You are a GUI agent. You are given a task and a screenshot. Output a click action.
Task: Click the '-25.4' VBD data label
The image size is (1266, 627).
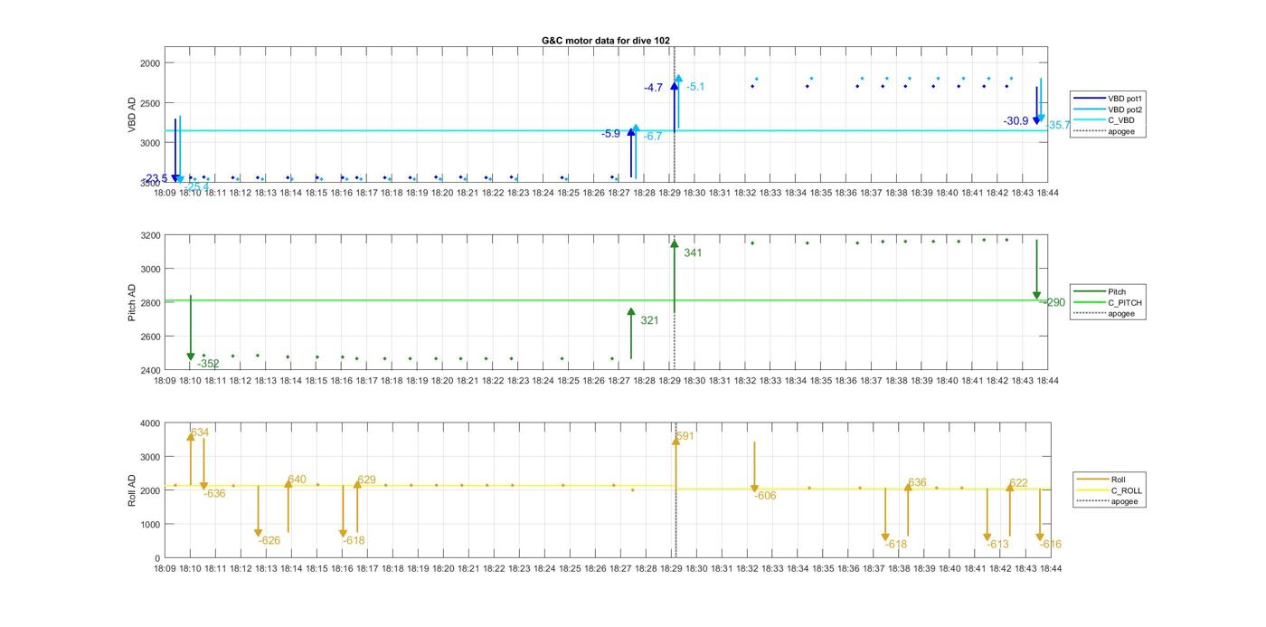click(196, 187)
